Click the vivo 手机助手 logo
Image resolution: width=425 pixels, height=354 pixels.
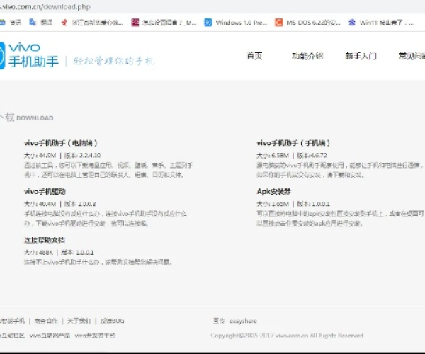tap(29, 55)
